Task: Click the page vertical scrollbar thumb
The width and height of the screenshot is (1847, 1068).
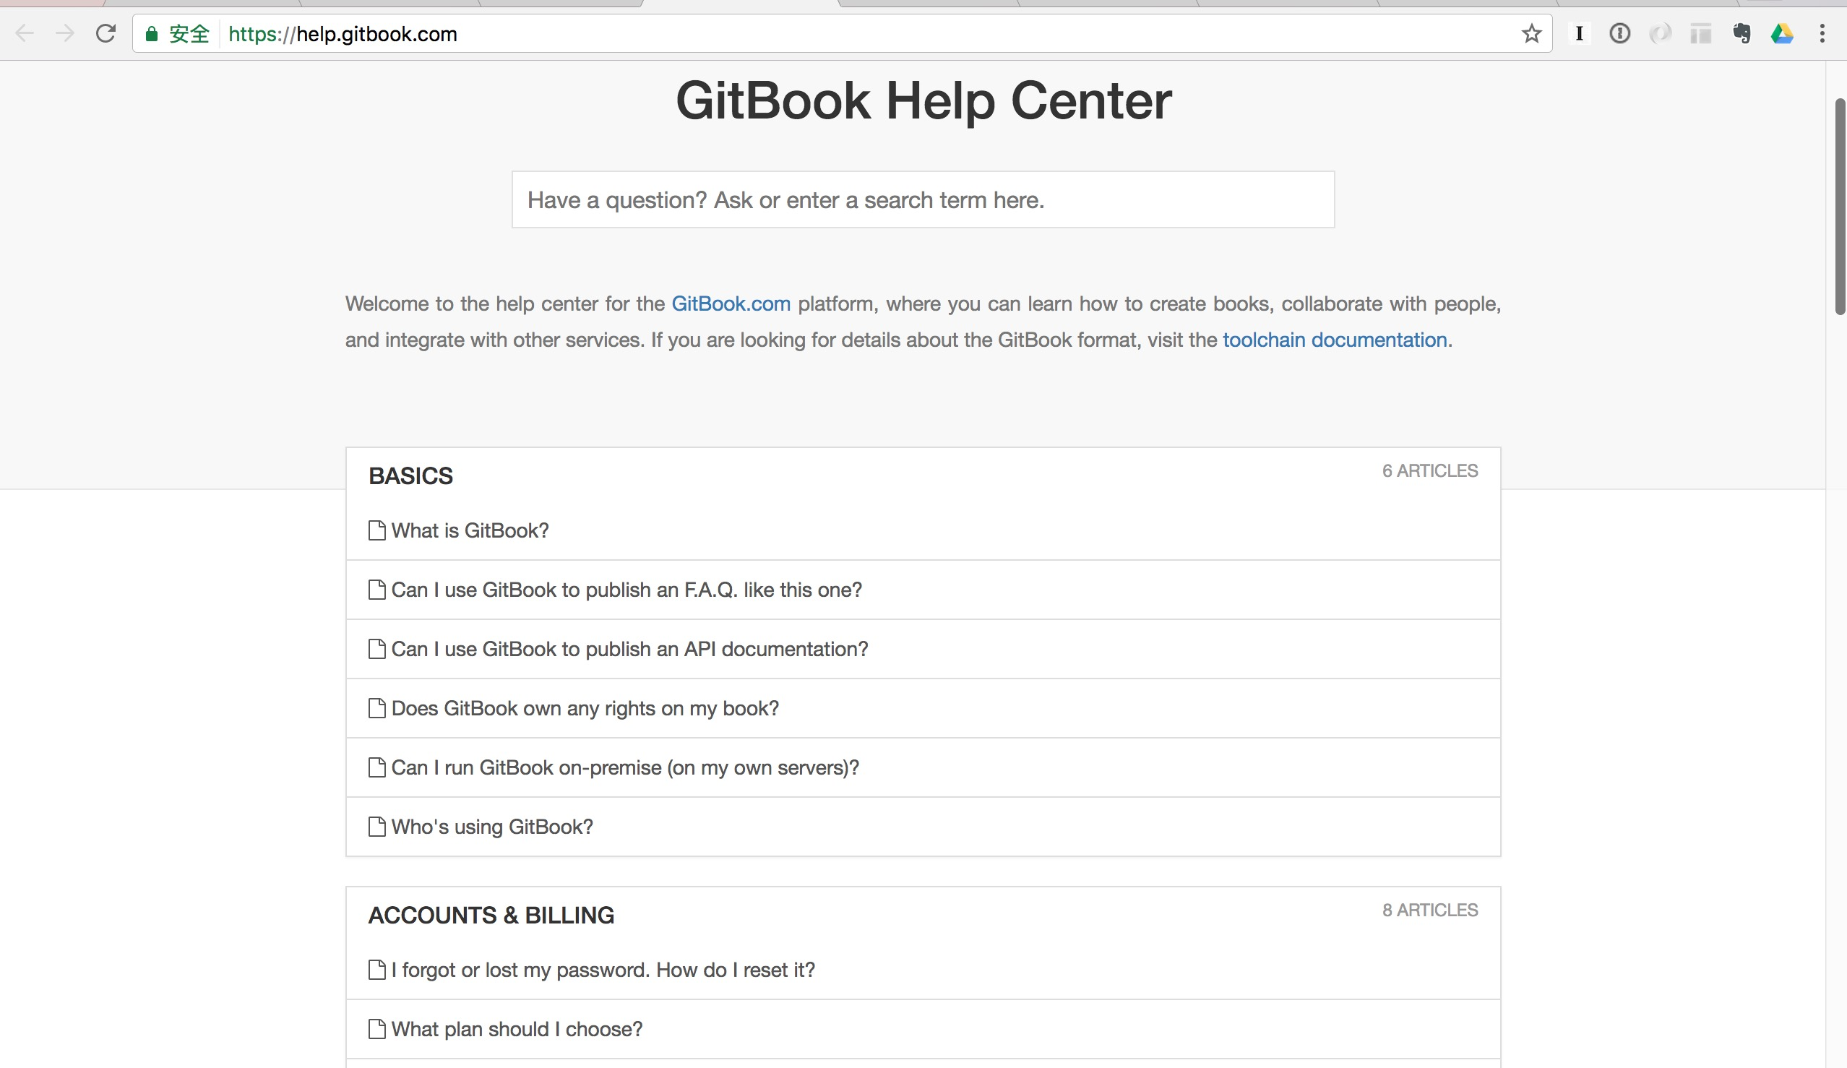Action: 1839,205
